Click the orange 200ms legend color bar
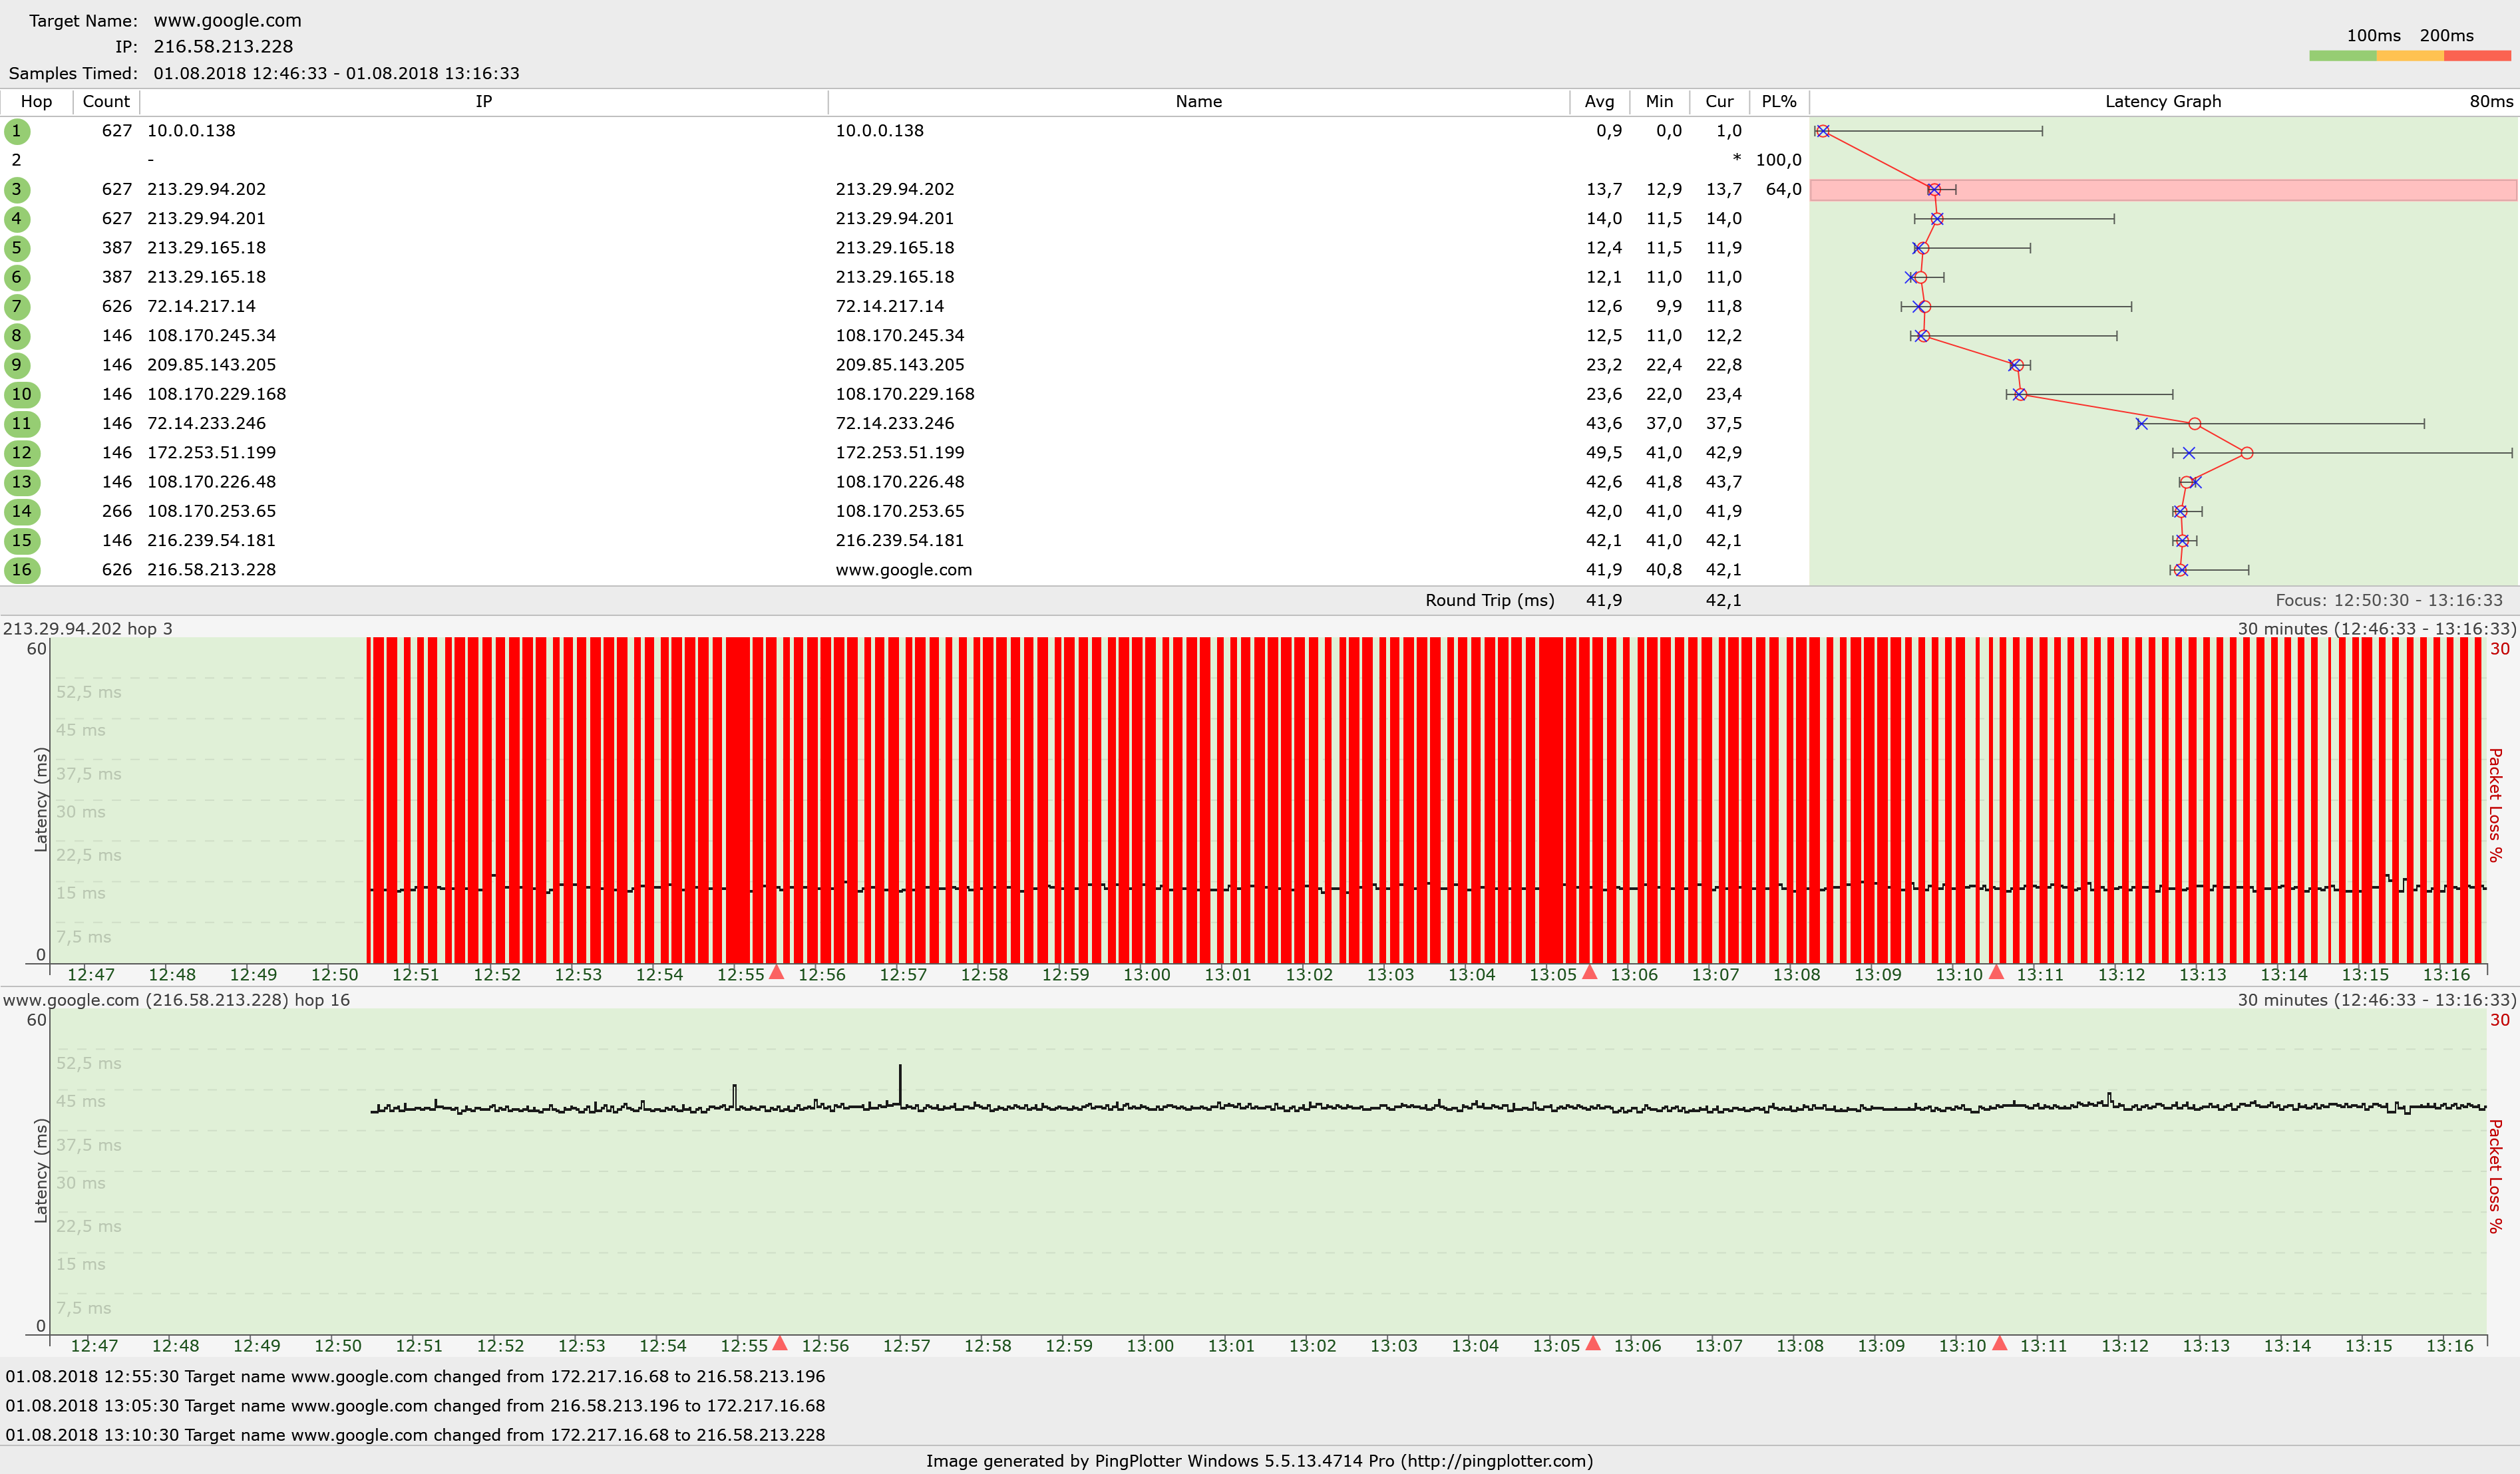Viewport: 2520px width, 1474px height. coord(2410,56)
